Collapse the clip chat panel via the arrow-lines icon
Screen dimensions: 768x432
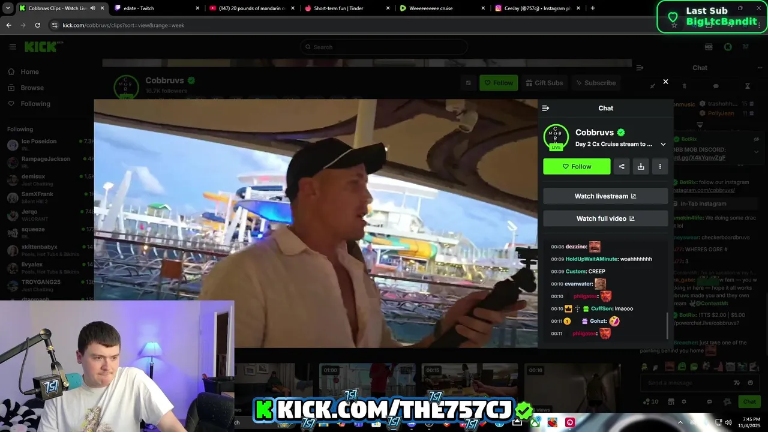pos(545,108)
